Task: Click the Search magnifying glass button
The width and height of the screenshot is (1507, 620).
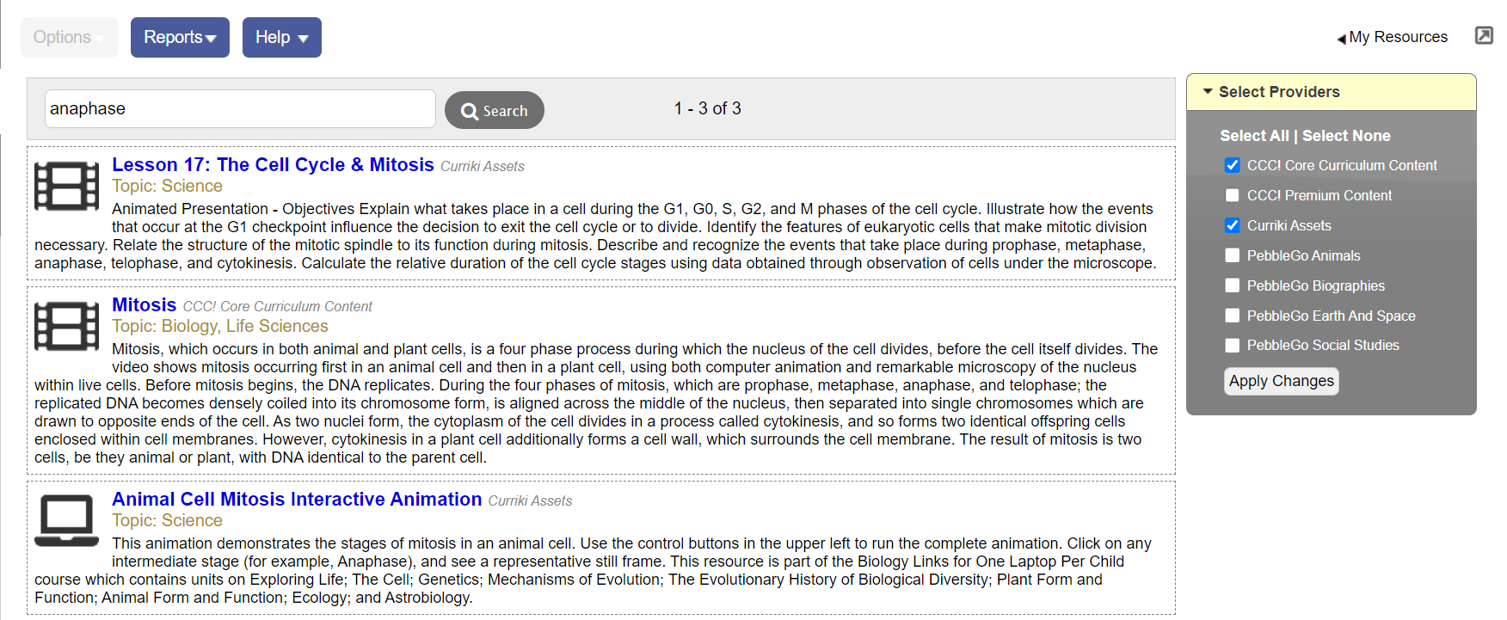Action: tap(494, 110)
